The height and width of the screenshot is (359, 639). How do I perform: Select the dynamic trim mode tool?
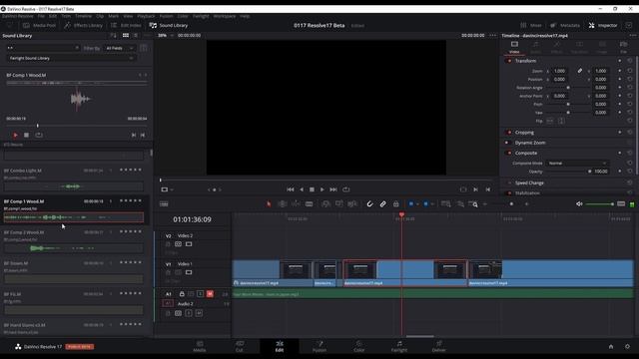pos(296,203)
